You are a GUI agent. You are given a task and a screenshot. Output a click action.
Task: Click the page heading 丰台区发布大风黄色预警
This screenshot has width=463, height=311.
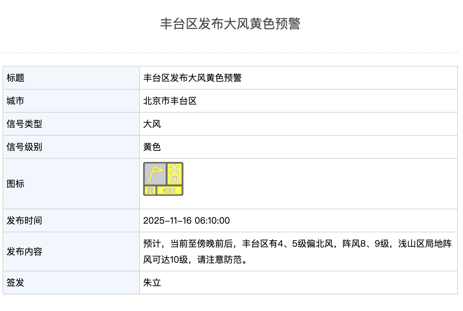(230, 24)
